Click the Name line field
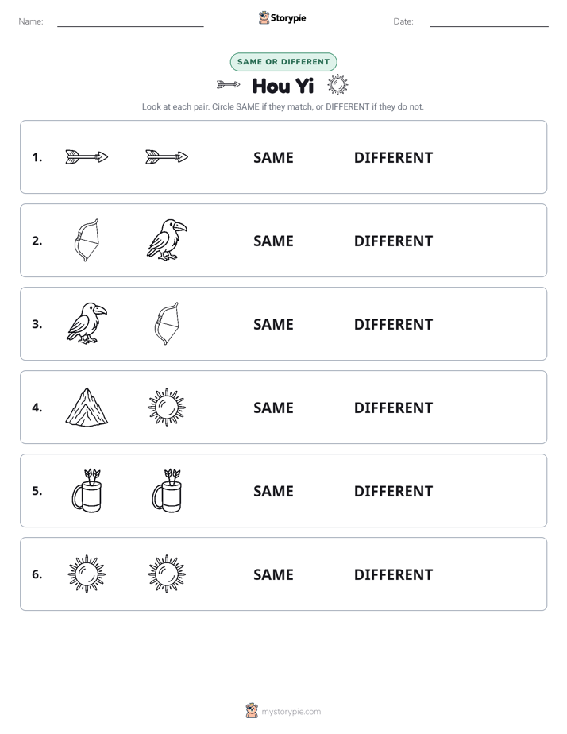 [130, 21]
